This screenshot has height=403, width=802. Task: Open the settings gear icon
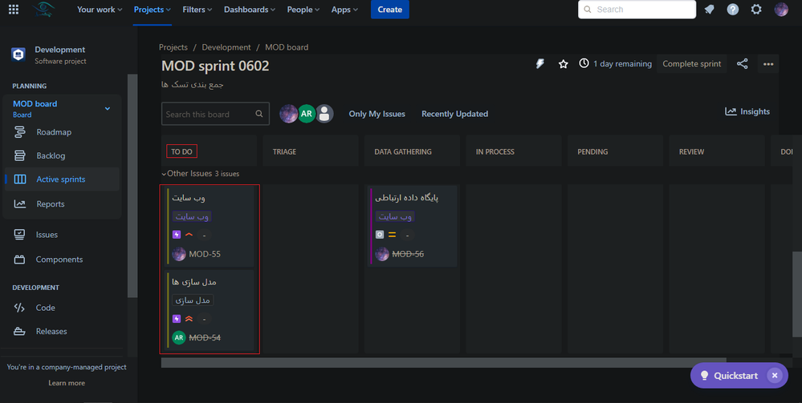click(756, 9)
